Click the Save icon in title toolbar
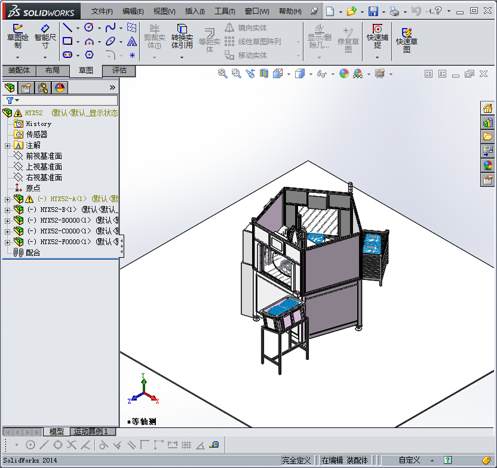The width and height of the screenshot is (497, 468). [373, 11]
